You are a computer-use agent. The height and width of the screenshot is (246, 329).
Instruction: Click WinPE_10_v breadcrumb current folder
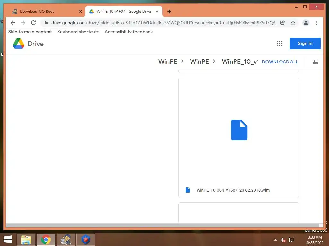240,61
